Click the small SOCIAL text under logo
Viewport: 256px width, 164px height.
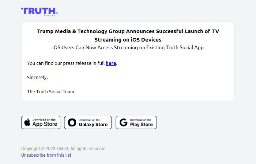click(x=50, y=15)
